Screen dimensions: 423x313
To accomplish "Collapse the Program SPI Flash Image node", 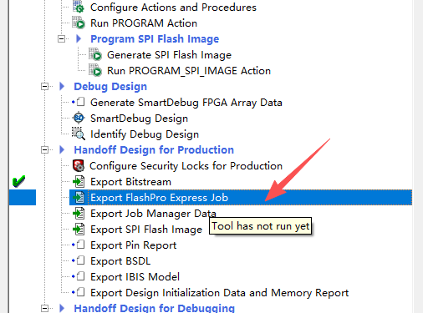I will click(61, 38).
